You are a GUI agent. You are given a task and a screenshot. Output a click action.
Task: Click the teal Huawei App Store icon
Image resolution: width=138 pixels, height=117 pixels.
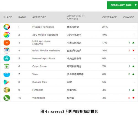point(7,59)
